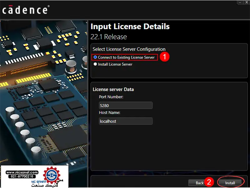Click the red number 1 annotation badge
Image resolution: width=250 pixels, height=188 pixels.
coord(165,57)
